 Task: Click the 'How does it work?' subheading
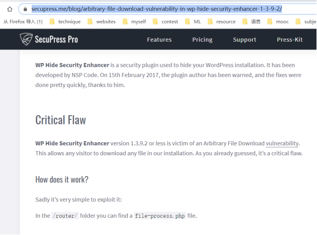tap(62, 179)
